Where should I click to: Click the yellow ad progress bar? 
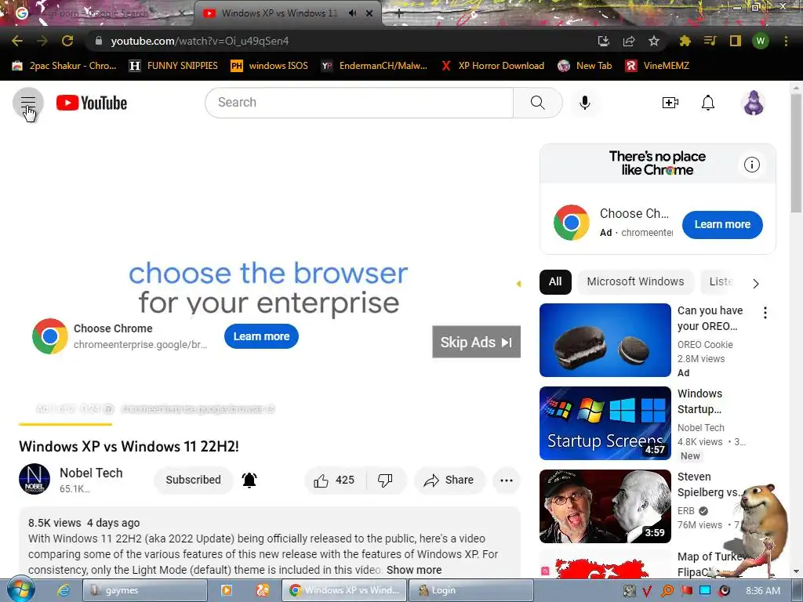[x=65, y=424]
